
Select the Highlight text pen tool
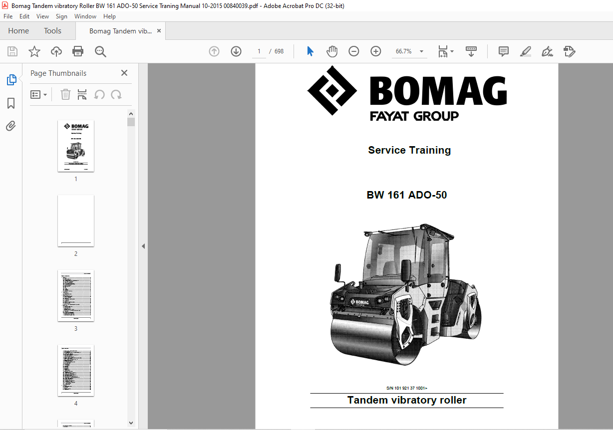[525, 51]
